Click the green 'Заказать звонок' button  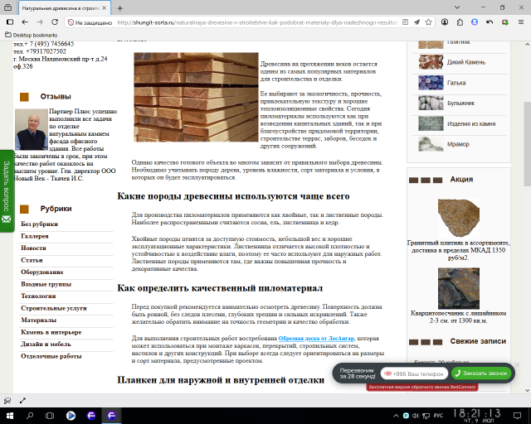coord(481,373)
